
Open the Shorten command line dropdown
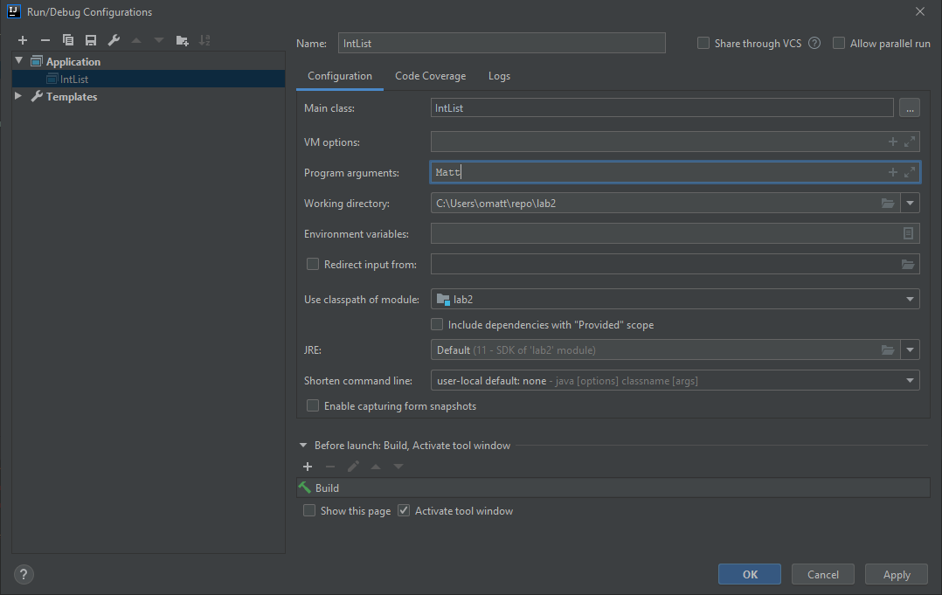pos(909,380)
